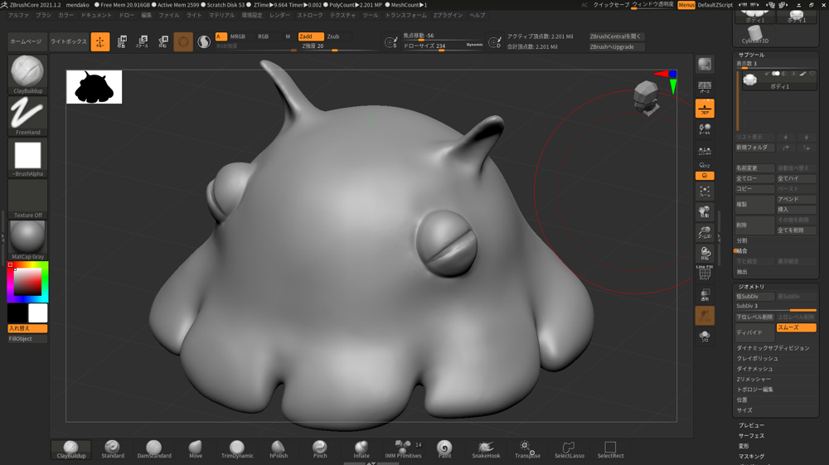The image size is (829, 465).
Task: Open the Brush (ブラシ) menu
Action: coord(43,15)
